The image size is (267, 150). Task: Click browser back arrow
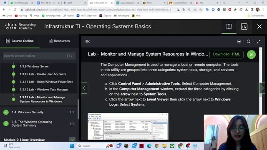point(4,10)
